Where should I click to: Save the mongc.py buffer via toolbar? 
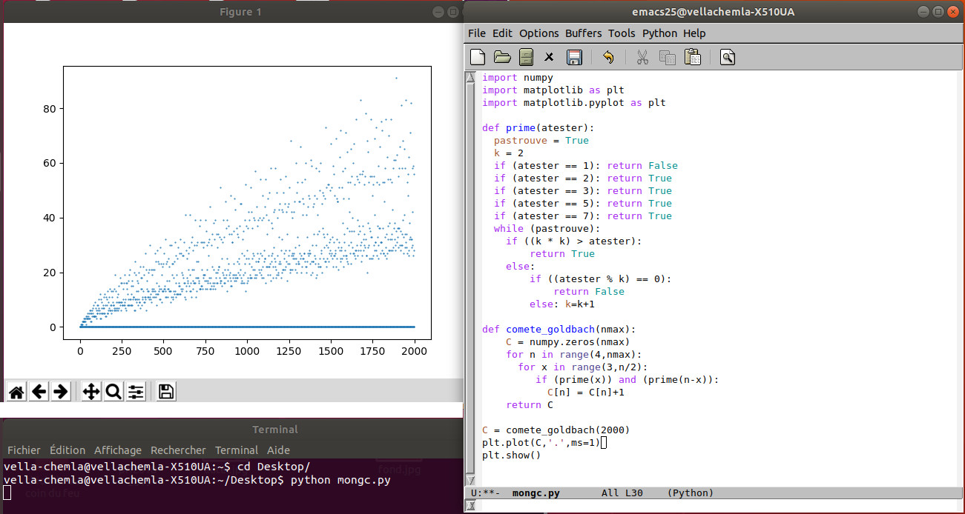(x=573, y=57)
